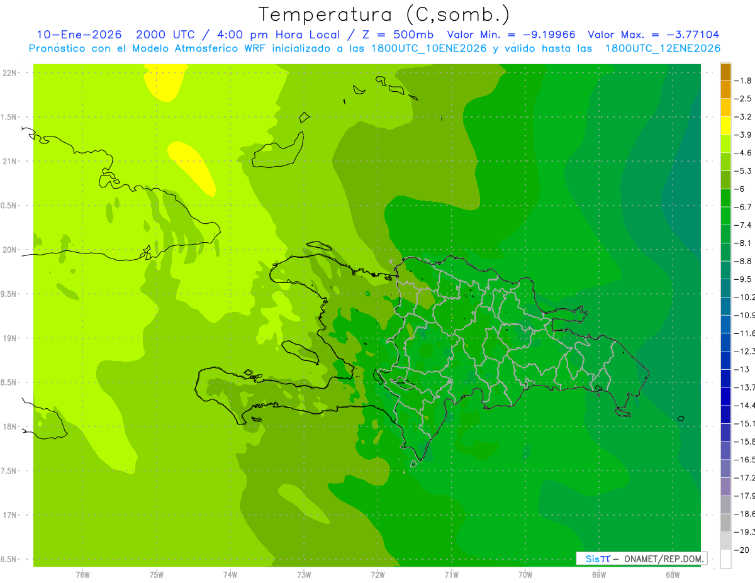Click the yellow legend swatch between -3.2 and -3.9
The height and width of the screenshot is (583, 755).
(x=725, y=126)
